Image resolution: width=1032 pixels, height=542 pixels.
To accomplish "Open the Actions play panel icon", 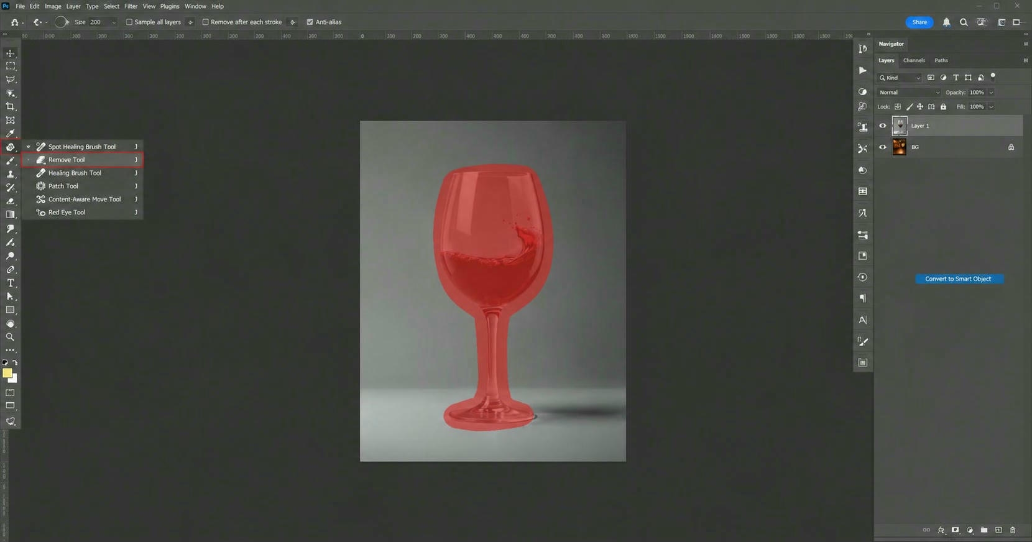I will (x=863, y=70).
